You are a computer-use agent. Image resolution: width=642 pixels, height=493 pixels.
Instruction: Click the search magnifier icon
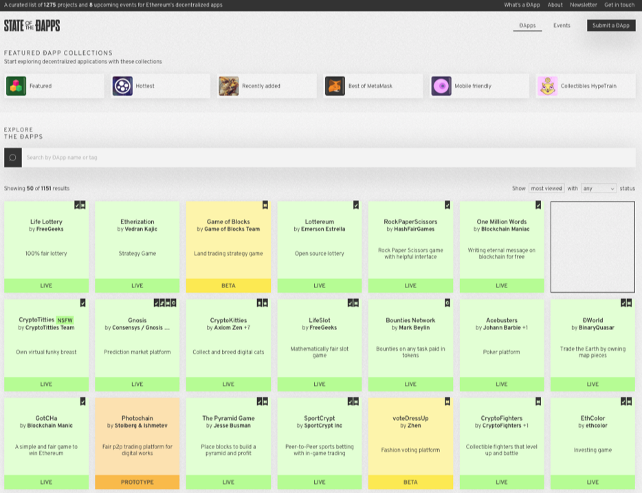[12, 157]
